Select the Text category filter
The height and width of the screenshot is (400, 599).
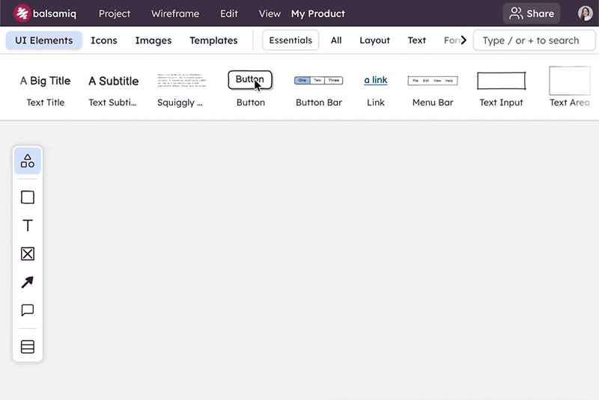click(x=417, y=40)
